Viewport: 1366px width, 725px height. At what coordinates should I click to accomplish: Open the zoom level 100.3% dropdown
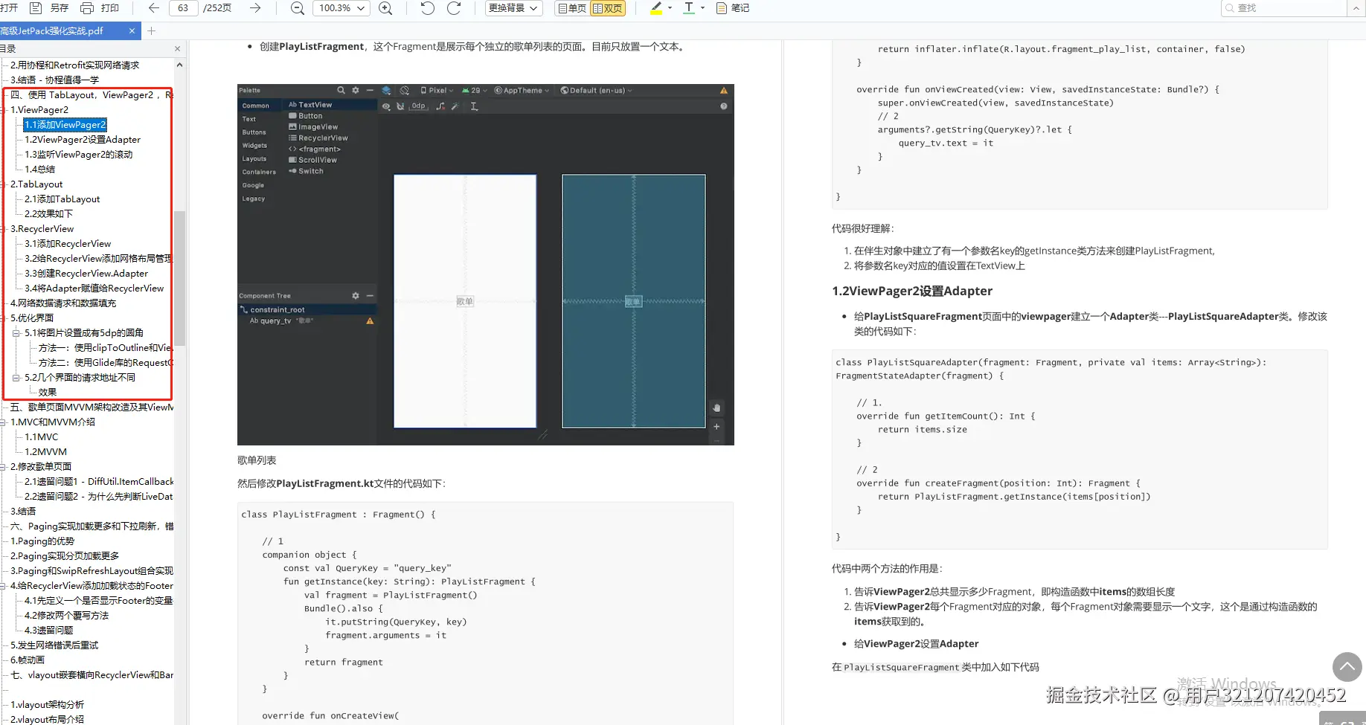click(342, 8)
